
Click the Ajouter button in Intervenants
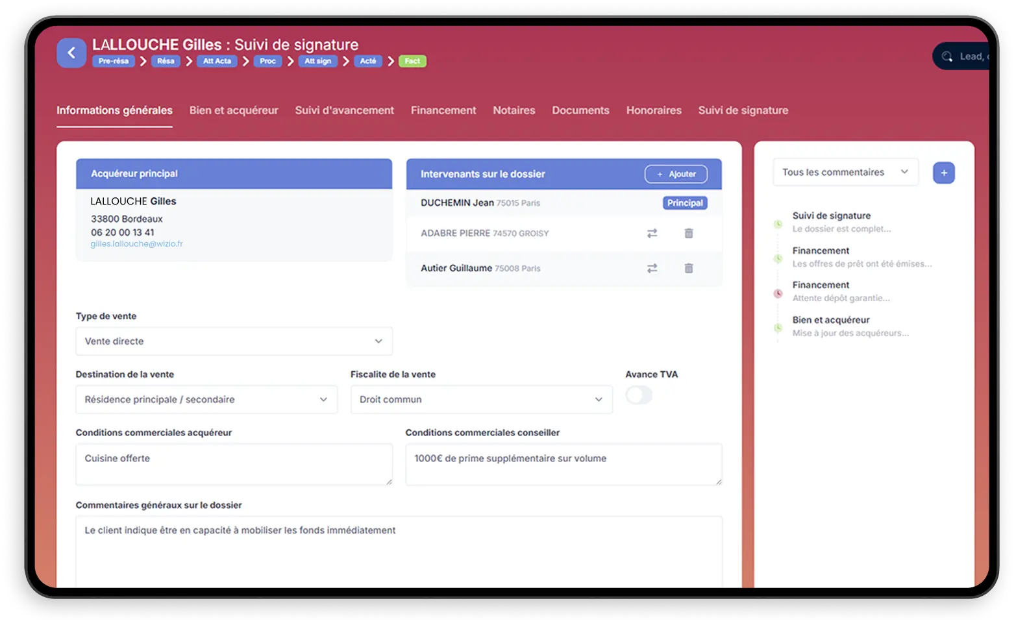point(676,174)
